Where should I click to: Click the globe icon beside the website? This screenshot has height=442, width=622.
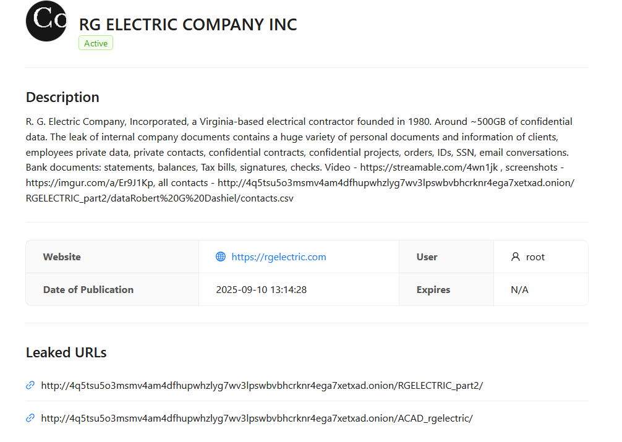click(x=221, y=257)
